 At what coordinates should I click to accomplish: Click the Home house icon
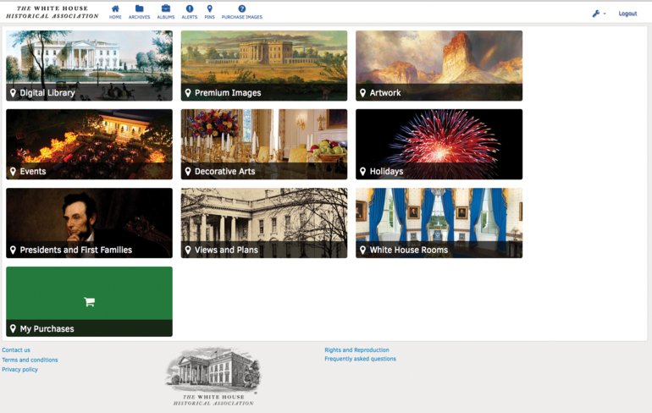115,8
